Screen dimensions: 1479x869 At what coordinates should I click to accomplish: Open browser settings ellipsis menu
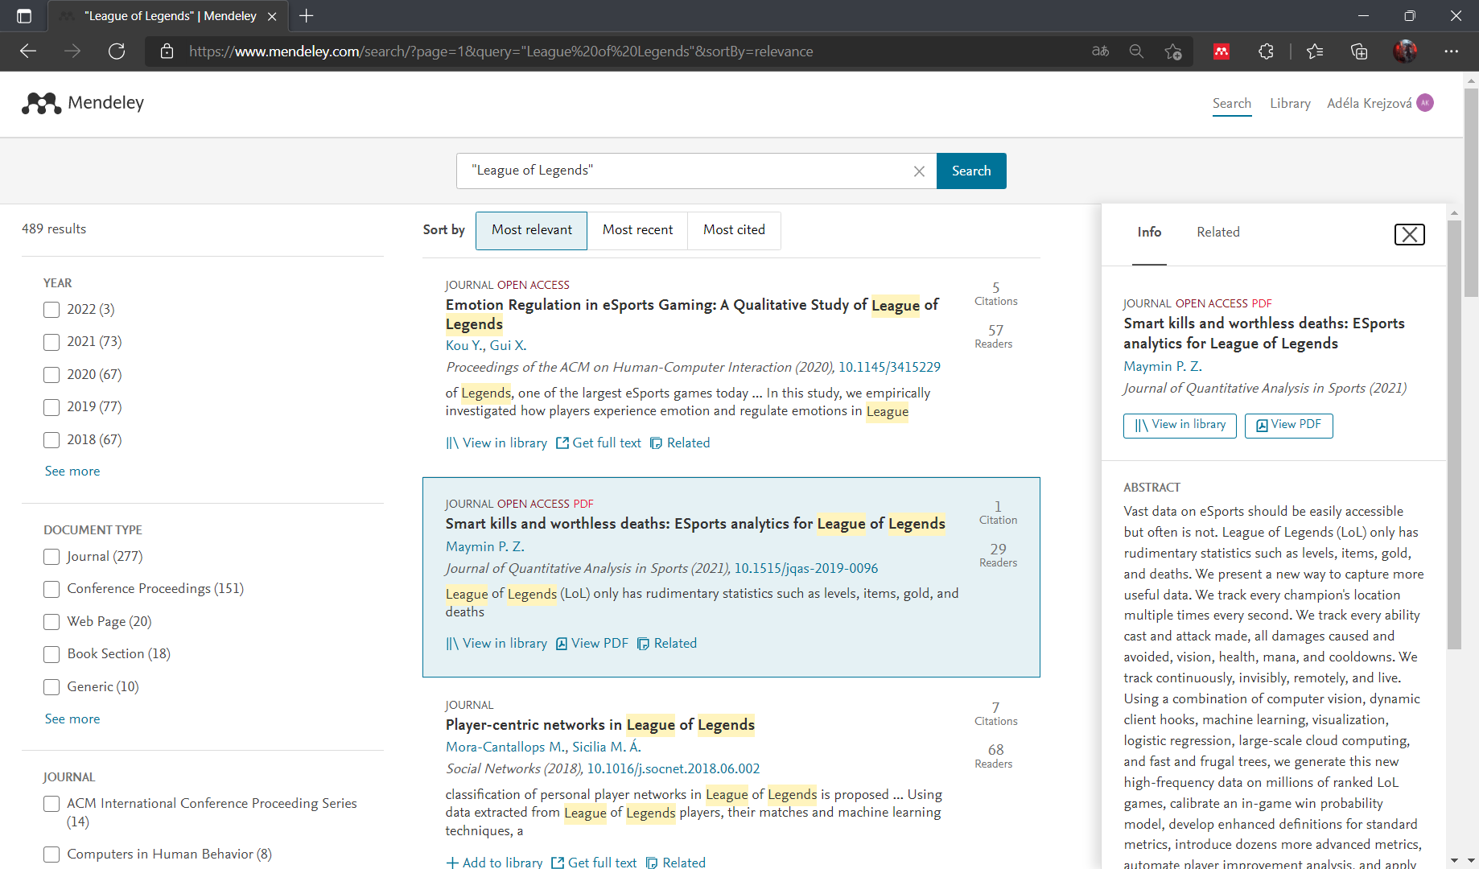tap(1451, 51)
